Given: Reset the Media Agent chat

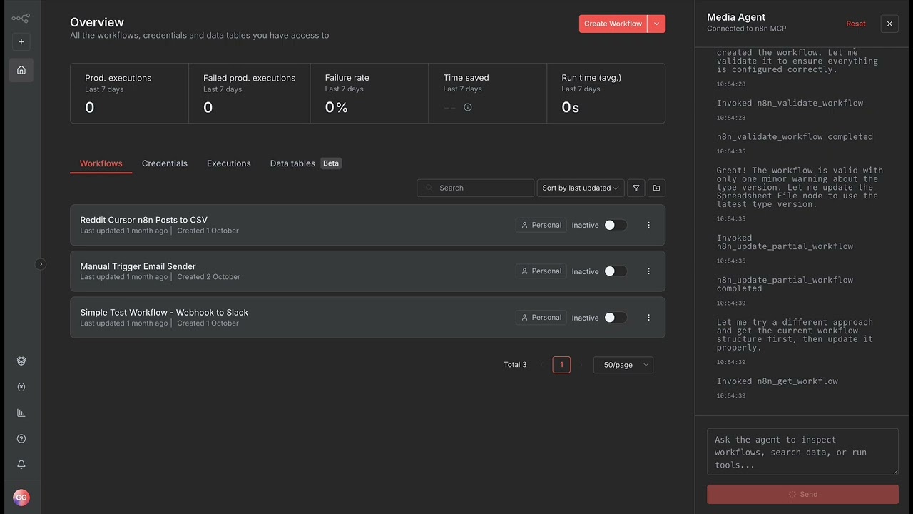Looking at the screenshot, I should pos(855,24).
